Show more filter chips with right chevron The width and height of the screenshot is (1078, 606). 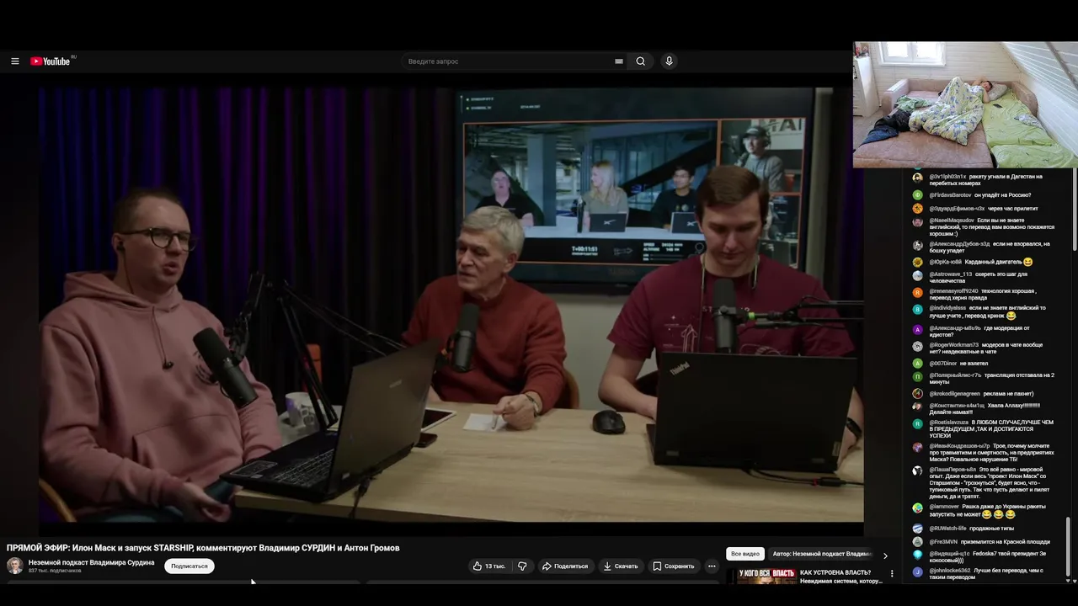(885, 555)
